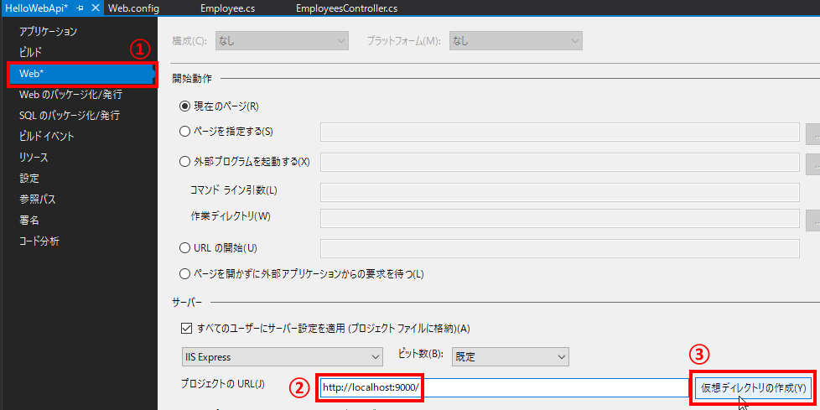Browse button next to 外部プログラム field
The image size is (820, 410).
click(813, 163)
